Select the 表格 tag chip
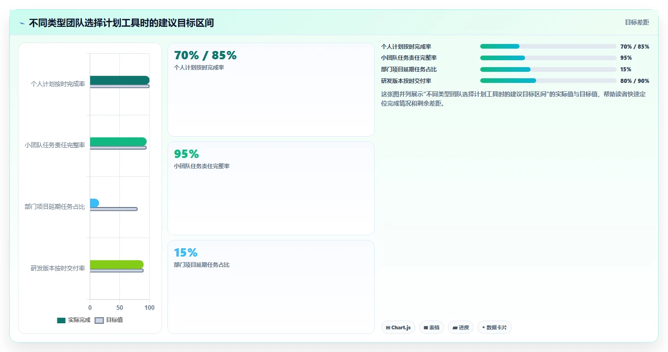The width and height of the screenshot is (668, 352). pyautogui.click(x=432, y=327)
